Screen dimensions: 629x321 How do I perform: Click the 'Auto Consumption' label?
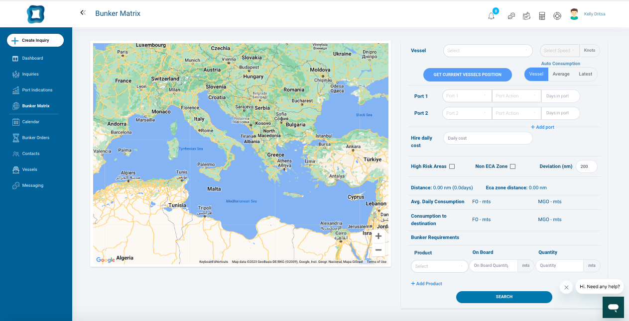pyautogui.click(x=561, y=64)
